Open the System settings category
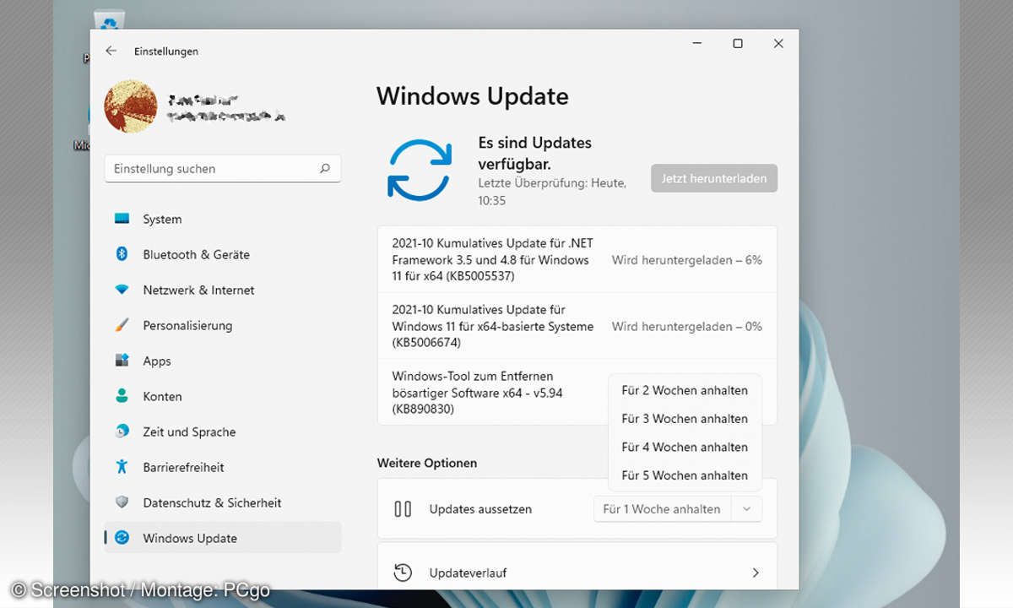The width and height of the screenshot is (1013, 608). click(x=223, y=219)
